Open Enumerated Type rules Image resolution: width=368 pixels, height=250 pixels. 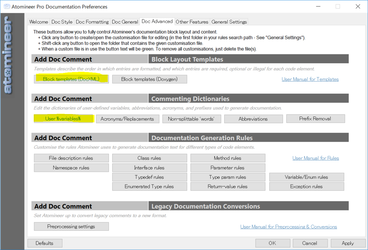click(x=149, y=187)
